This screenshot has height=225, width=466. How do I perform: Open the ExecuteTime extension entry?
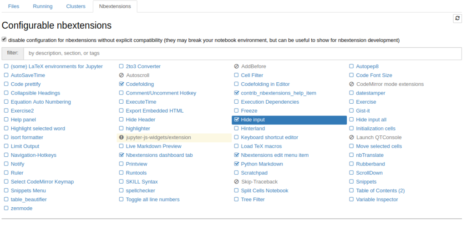tap(141, 102)
